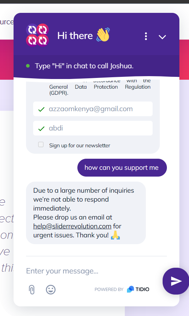
Task: Click the waving hand emoji in the header
Action: click(103, 34)
